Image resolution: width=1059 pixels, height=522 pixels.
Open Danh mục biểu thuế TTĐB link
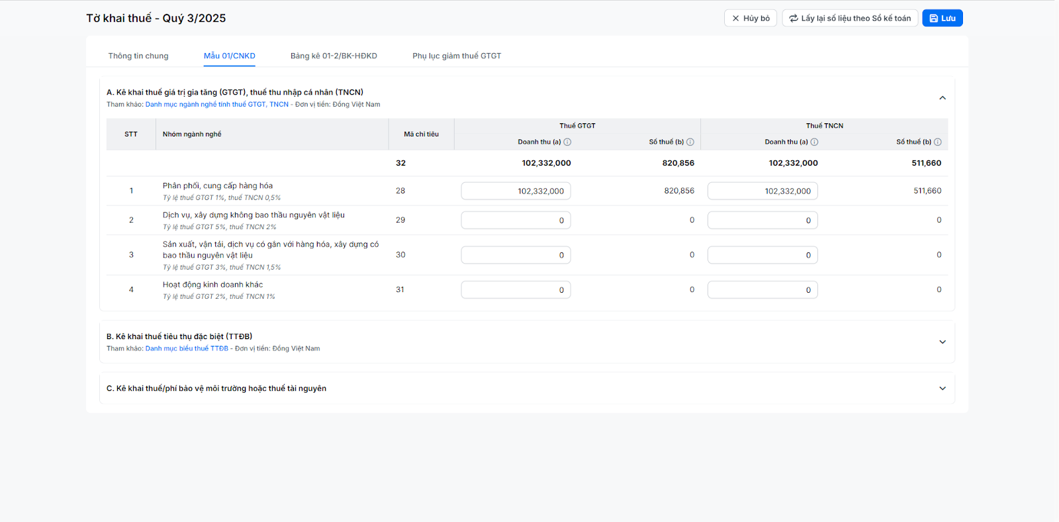coord(187,348)
